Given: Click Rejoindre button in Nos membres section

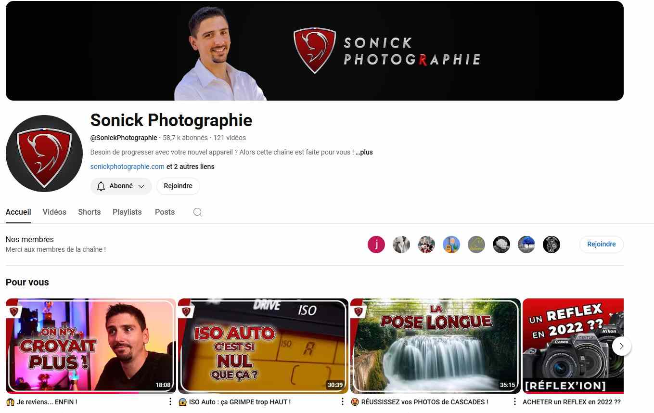Looking at the screenshot, I should (x=601, y=245).
